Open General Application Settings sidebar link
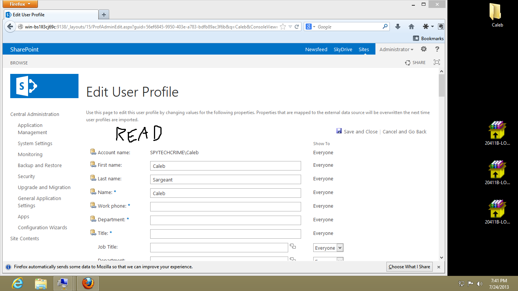 click(39, 202)
